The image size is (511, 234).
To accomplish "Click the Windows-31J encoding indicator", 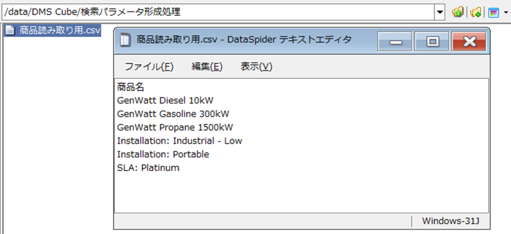I will click(452, 221).
